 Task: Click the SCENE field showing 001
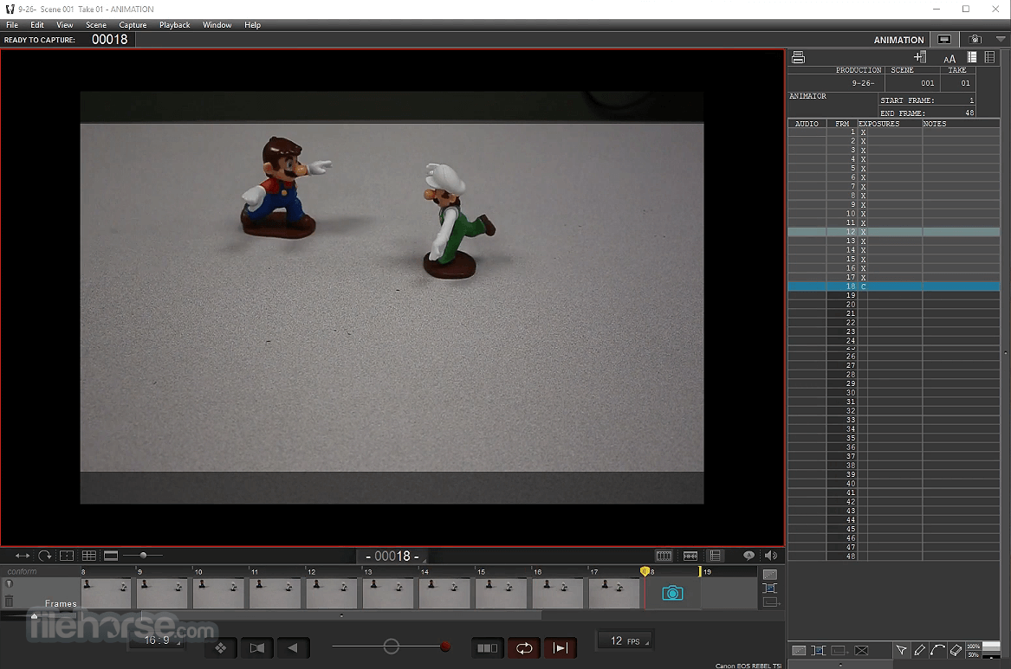[912, 83]
